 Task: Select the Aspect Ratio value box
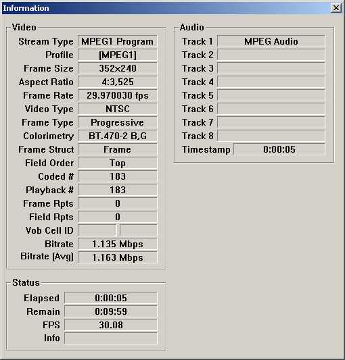point(118,82)
